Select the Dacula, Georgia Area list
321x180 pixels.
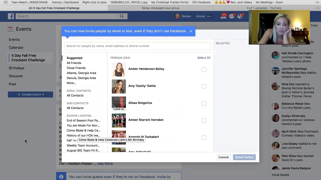pyautogui.click(x=81, y=78)
